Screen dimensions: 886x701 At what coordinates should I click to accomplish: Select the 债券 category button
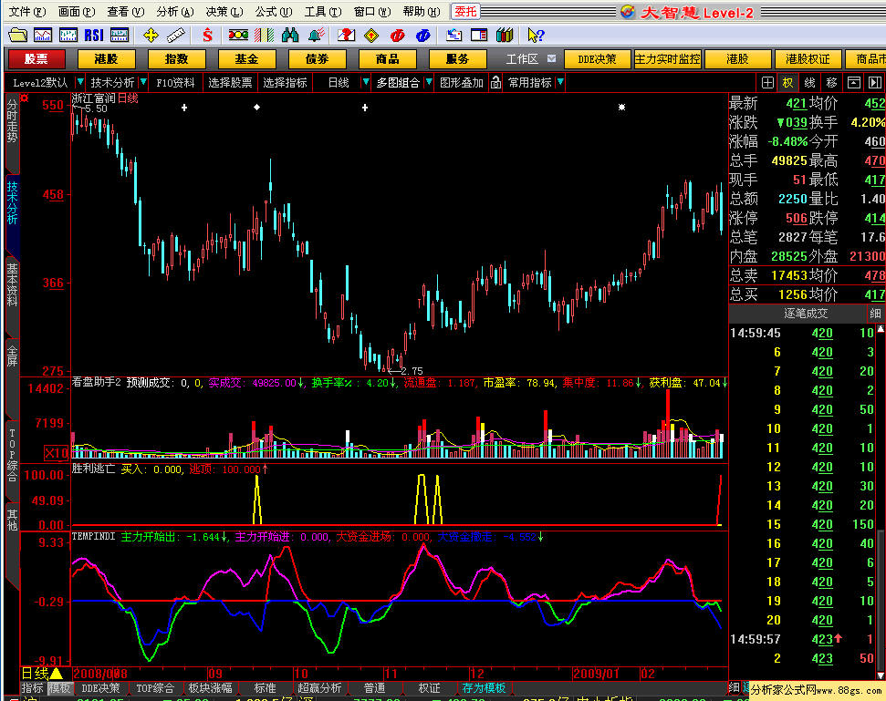[x=317, y=58]
